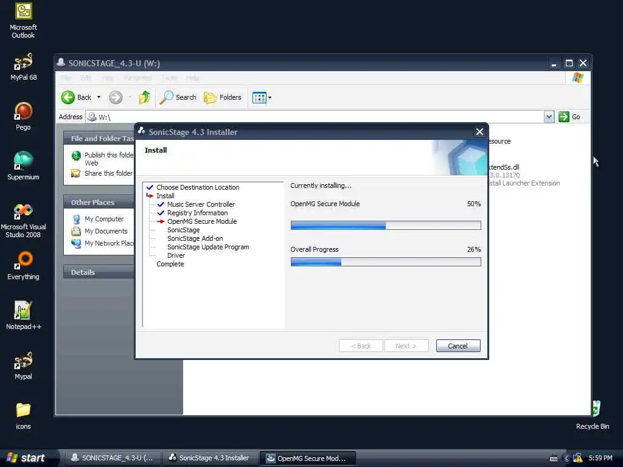Viewport: 623px width, 467px height.
Task: Click the 26% overall progress label
Action: tap(473, 249)
